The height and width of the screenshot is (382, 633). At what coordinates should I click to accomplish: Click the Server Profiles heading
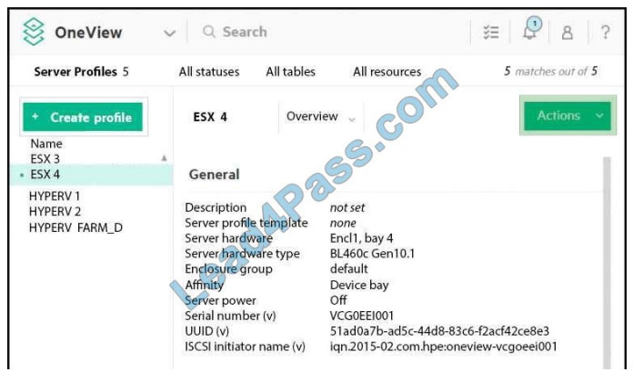(75, 72)
